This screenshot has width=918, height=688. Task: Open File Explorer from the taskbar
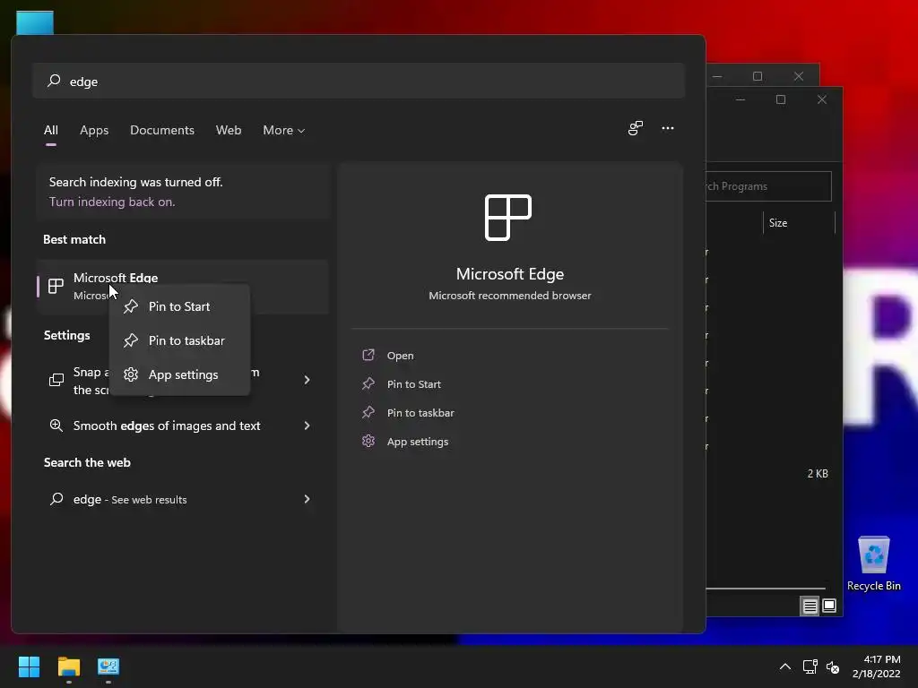coord(68,666)
